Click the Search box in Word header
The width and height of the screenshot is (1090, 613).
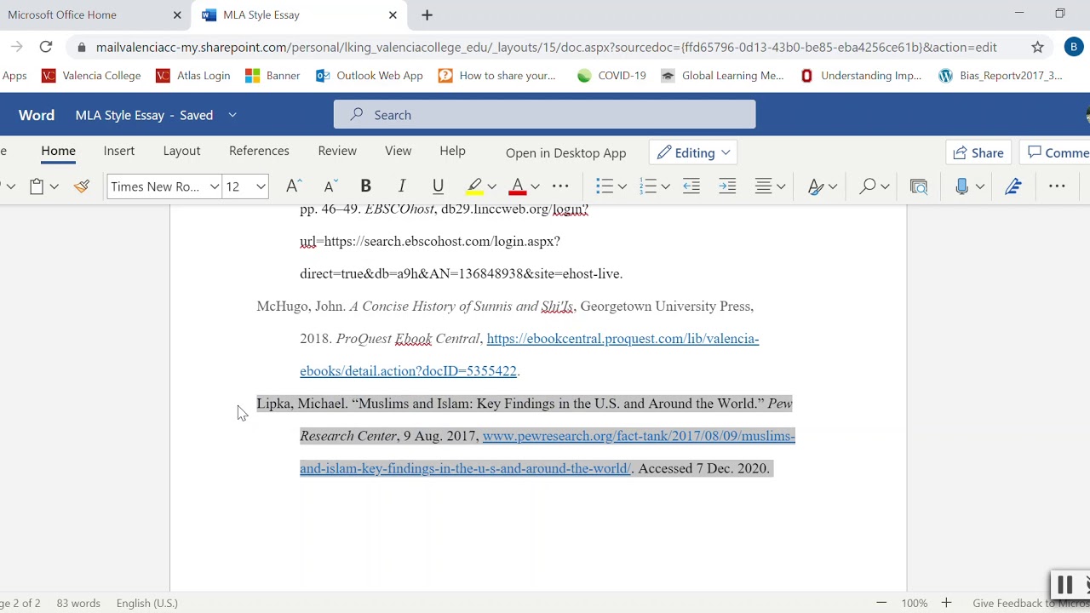(544, 114)
